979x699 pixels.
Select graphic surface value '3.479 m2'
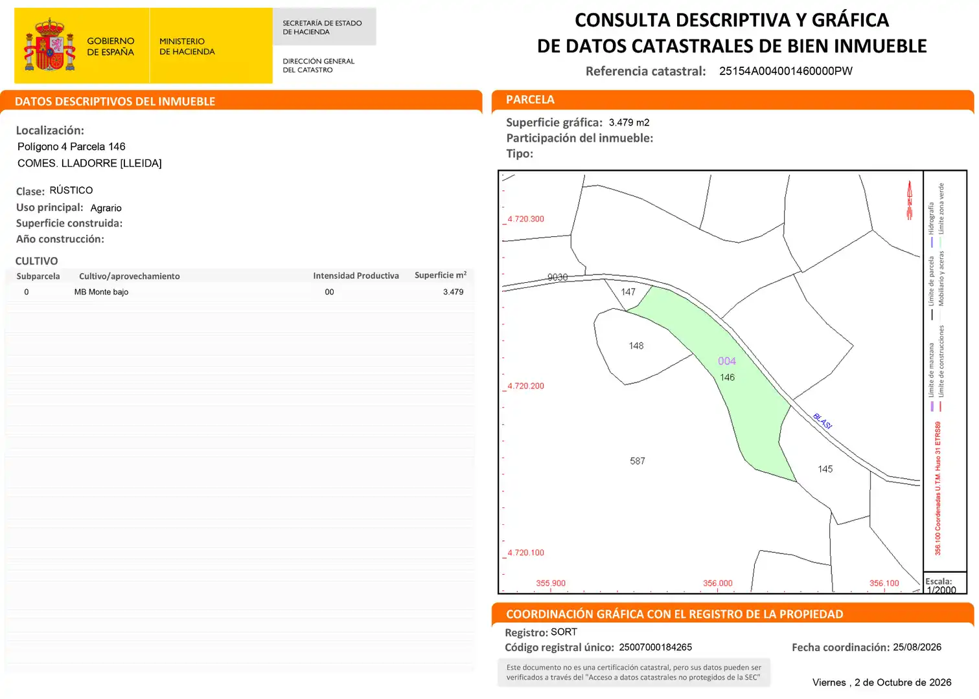pos(629,122)
